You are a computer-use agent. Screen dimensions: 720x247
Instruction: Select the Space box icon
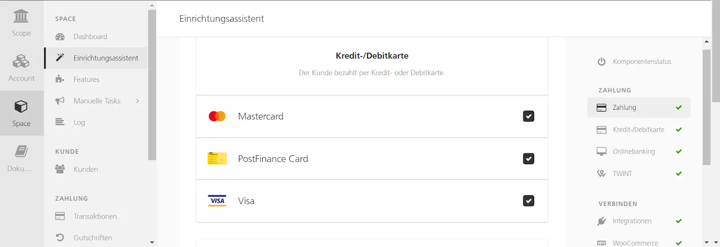point(21,107)
